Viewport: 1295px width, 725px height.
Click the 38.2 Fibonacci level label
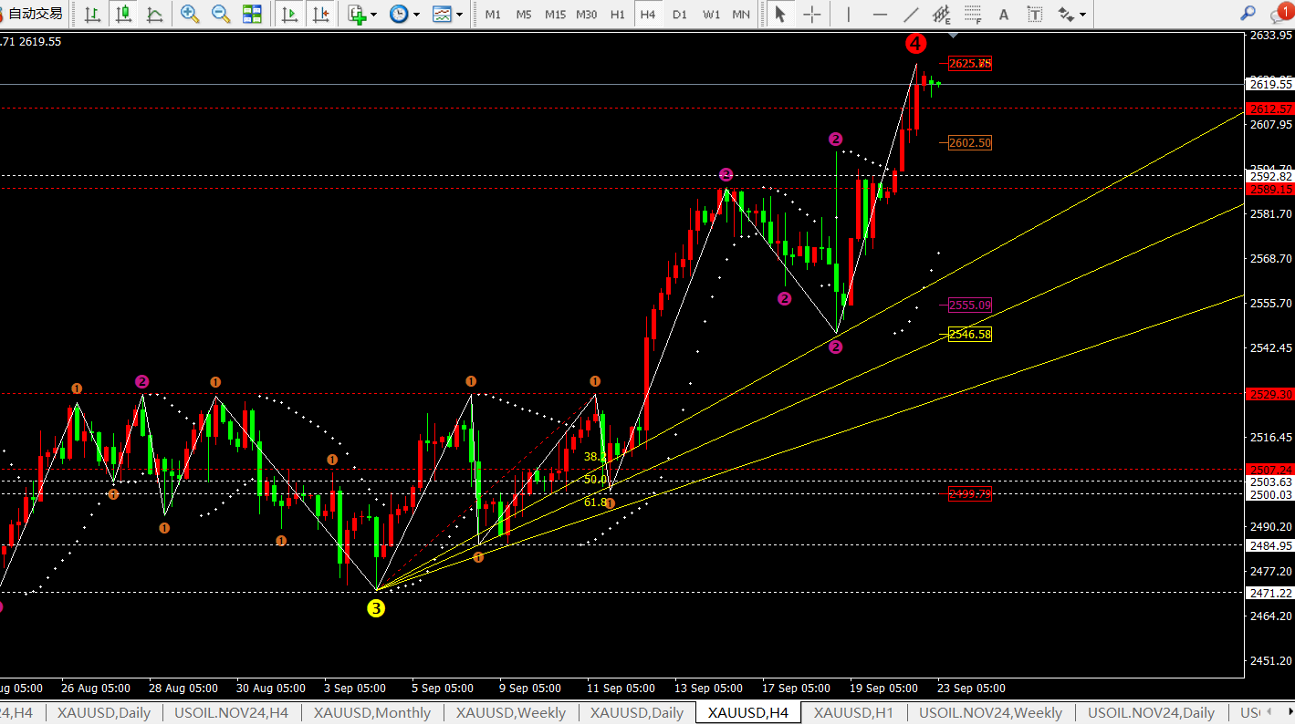click(595, 457)
